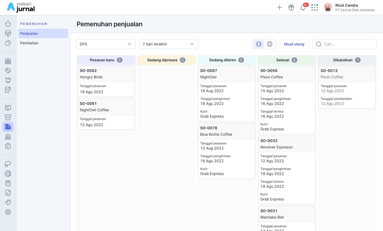Select Penjualan in the Pemenuhan menu
This screenshot has height=231, width=383.
coord(43,33)
